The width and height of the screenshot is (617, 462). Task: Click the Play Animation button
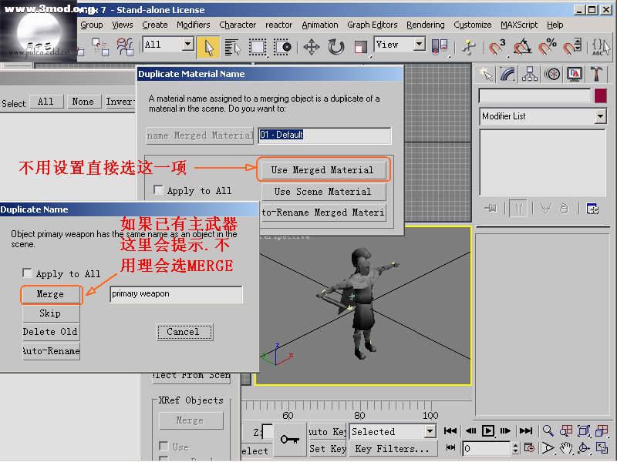pos(489,431)
